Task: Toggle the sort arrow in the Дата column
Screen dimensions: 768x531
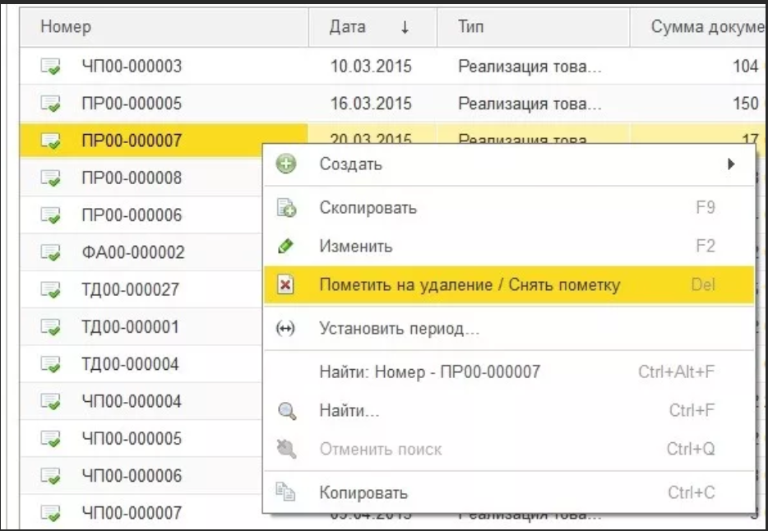Action: pyautogui.click(x=405, y=27)
